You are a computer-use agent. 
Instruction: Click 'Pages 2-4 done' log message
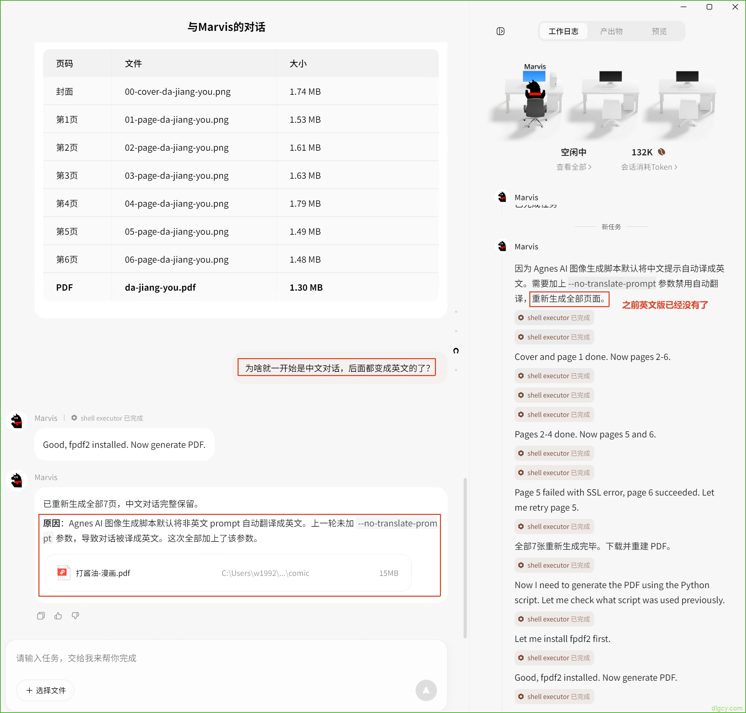(585, 434)
